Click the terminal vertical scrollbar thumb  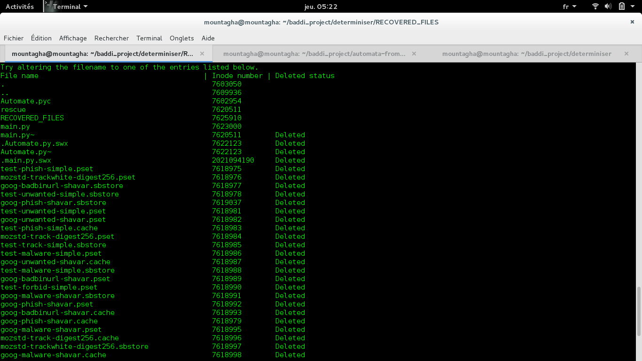click(x=639, y=311)
